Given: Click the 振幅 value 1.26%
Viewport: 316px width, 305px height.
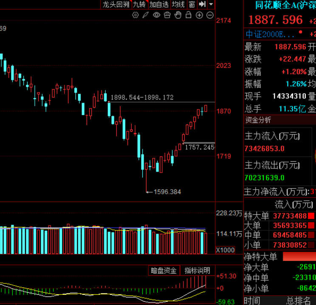Looking at the screenshot, I should pos(296,84).
